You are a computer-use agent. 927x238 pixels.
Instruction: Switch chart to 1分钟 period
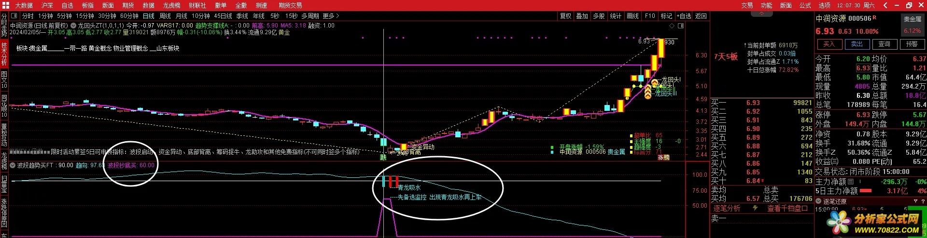click(x=46, y=16)
